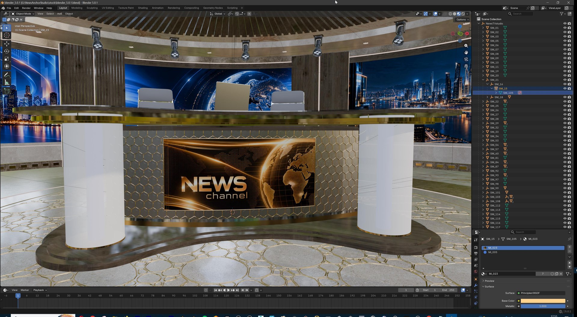The image size is (577, 317).
Task: Open the Render menu
Action: coord(26,8)
